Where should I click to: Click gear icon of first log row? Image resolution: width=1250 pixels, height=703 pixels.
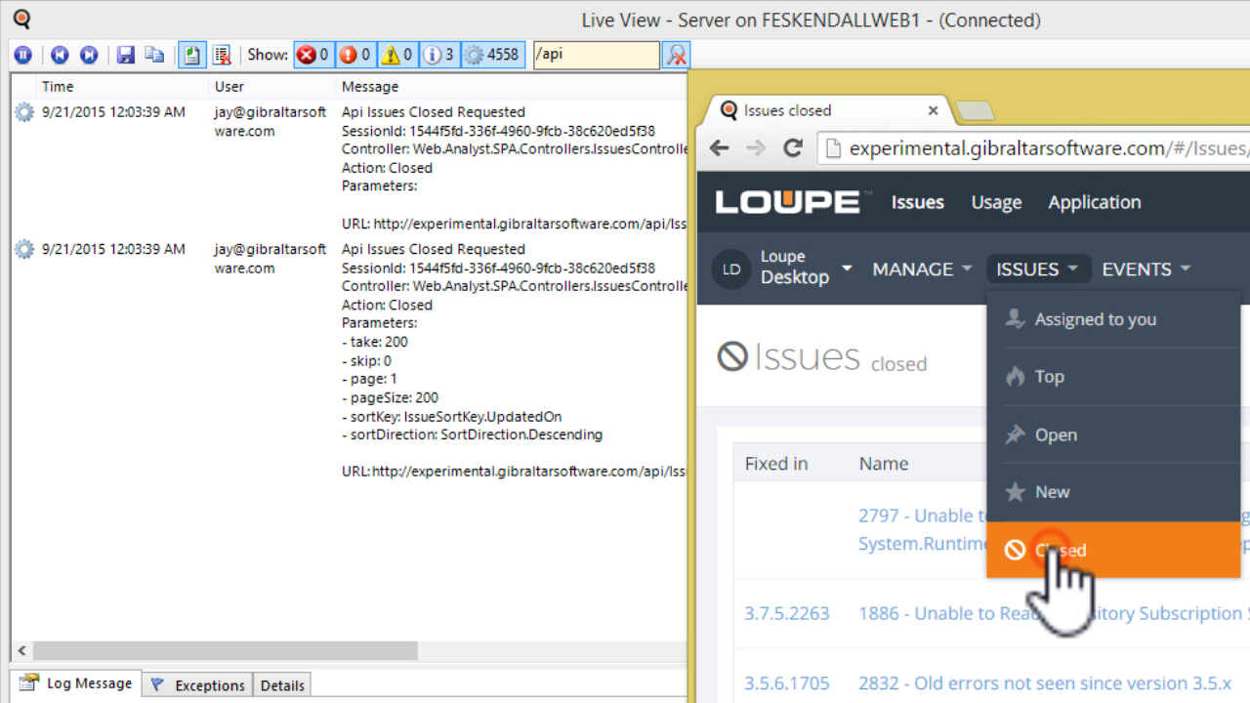click(x=23, y=112)
